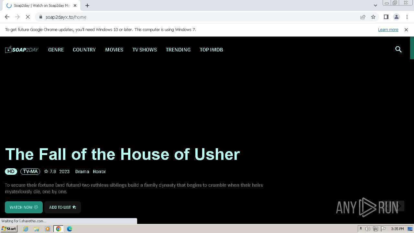Close the Soap2day browser tab
The image size is (414, 233).
pyautogui.click(x=75, y=6)
